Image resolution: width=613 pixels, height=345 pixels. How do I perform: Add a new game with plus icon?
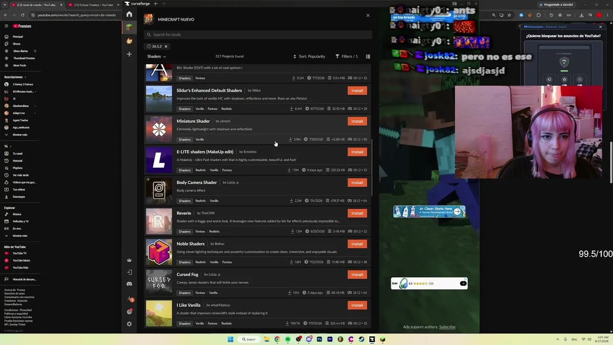(x=129, y=54)
